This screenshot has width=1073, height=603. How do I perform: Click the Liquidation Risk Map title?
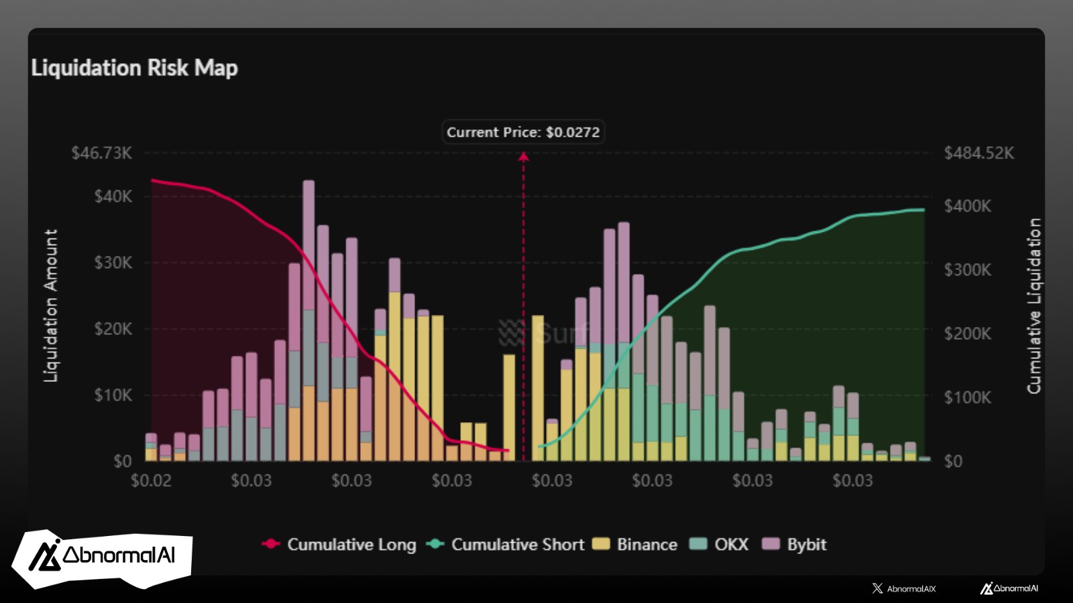pyautogui.click(x=134, y=68)
